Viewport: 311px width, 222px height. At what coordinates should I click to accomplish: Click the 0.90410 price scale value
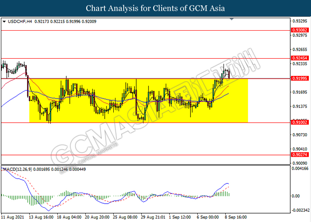click(300, 149)
